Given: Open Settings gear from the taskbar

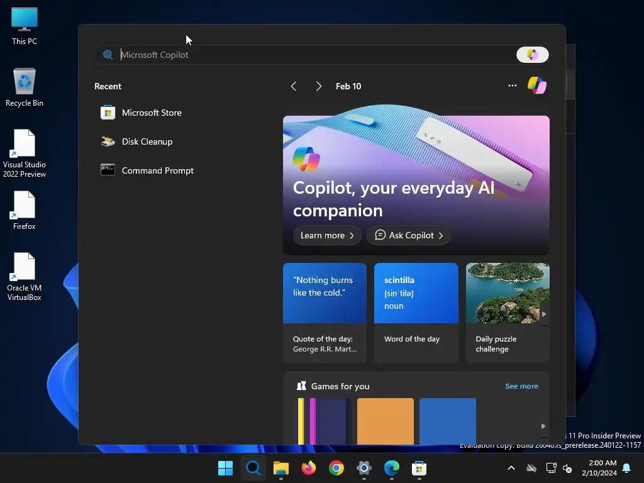Looking at the screenshot, I should (364, 468).
